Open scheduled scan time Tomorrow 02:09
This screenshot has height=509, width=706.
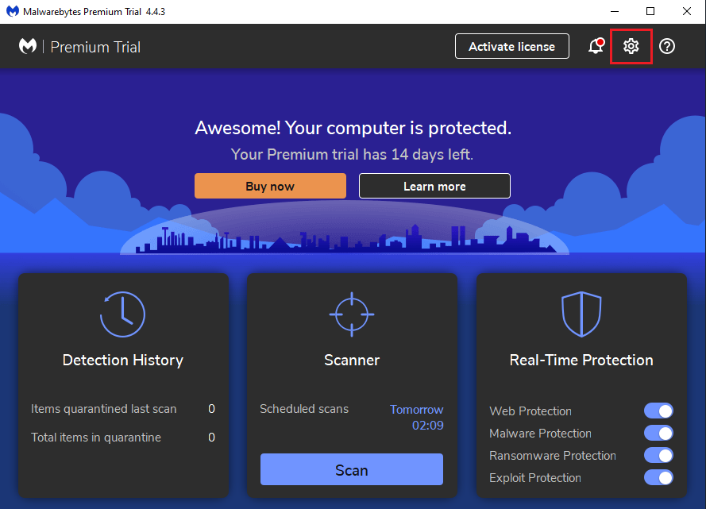click(x=416, y=417)
